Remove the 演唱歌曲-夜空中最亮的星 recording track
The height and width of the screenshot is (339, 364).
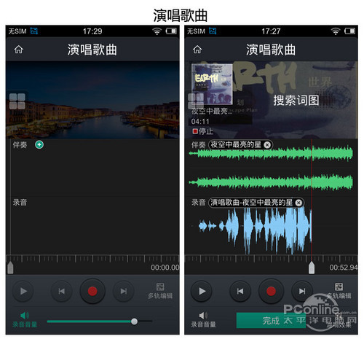298,203
